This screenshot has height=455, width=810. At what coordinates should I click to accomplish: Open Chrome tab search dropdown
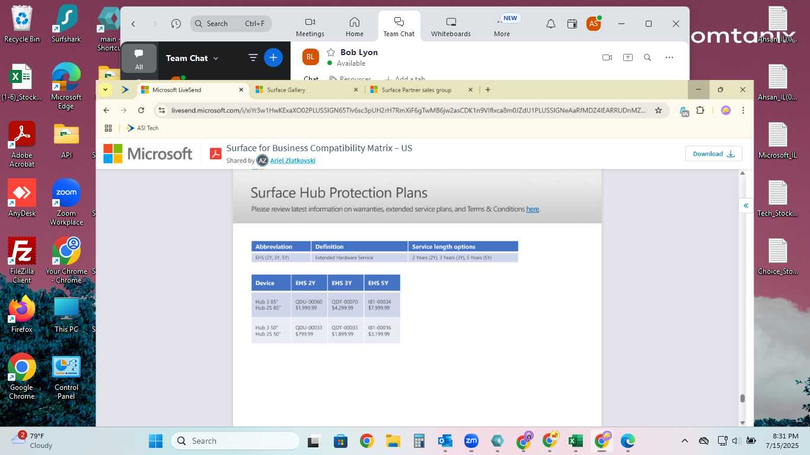pos(105,90)
